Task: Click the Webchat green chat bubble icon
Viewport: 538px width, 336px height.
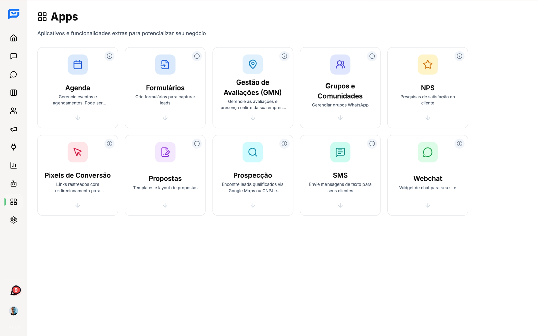Action: 427,152
